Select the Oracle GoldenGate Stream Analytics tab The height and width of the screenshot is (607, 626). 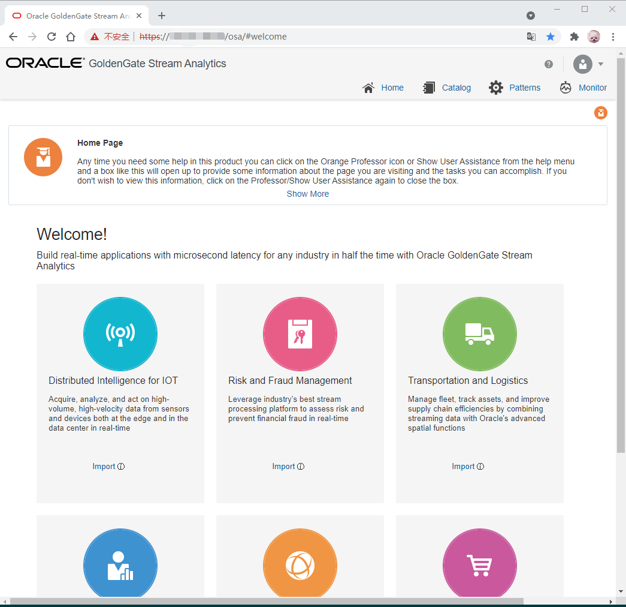pyautogui.click(x=77, y=16)
